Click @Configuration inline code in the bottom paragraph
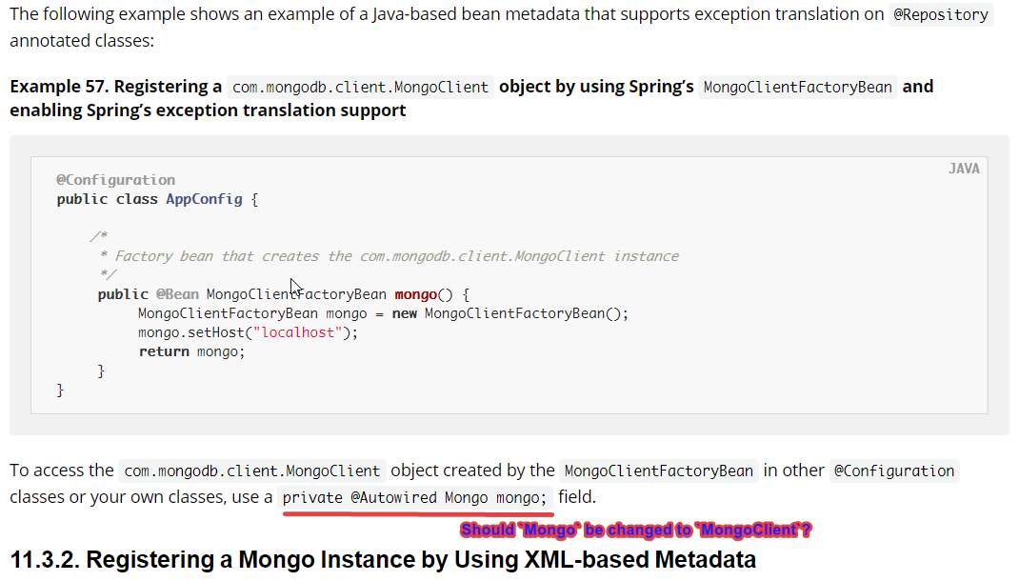The image size is (1019, 581). point(893,471)
